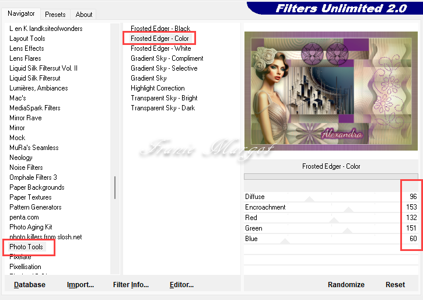Select the Pixellisation category
Viewport: 423px width, 300px height.
[x=25, y=267]
